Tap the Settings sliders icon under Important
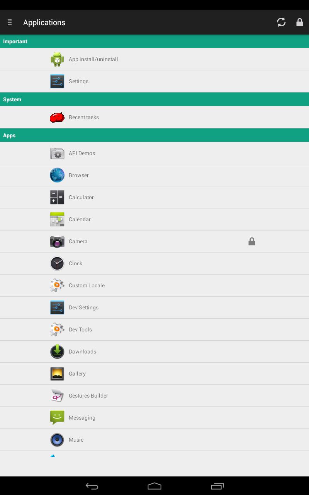 click(x=57, y=81)
